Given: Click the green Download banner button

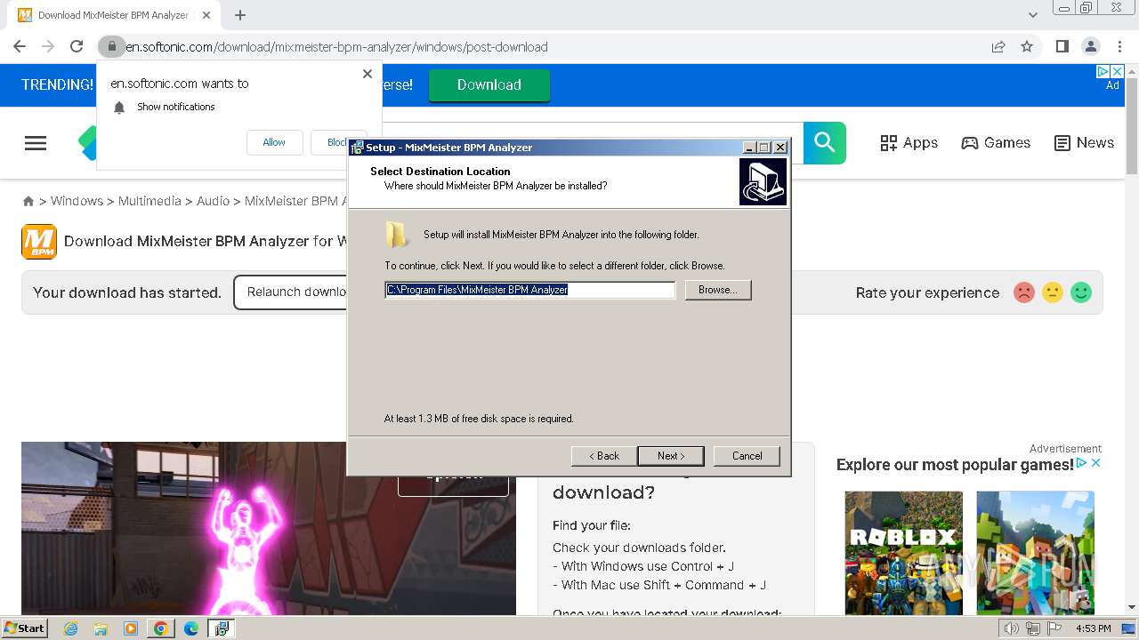Looking at the screenshot, I should click(489, 85).
